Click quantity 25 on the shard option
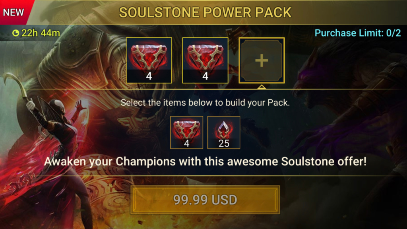Screen dimensions: 407x229 tap(224, 143)
